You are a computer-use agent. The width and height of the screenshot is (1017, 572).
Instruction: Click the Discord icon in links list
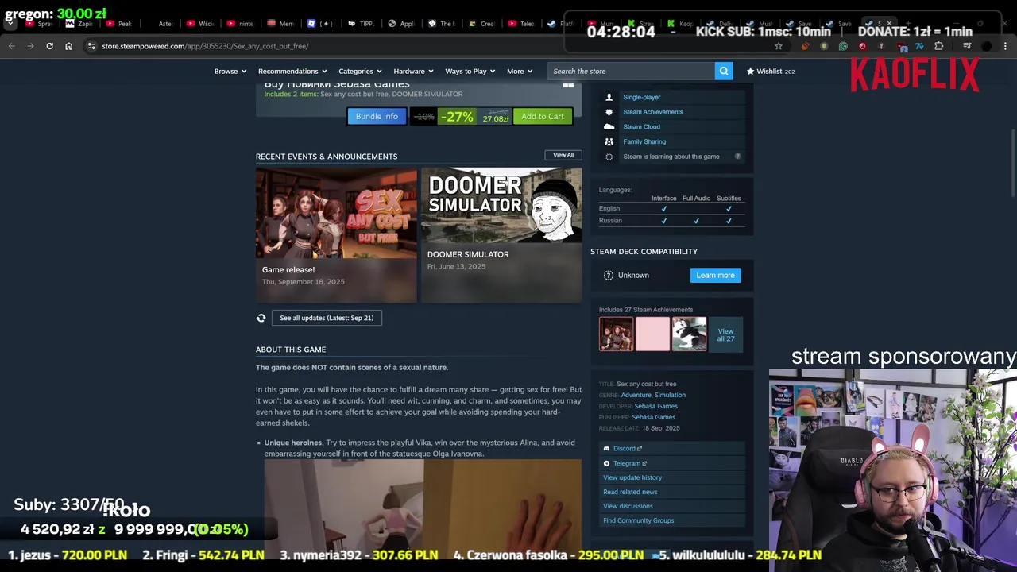tap(606, 449)
